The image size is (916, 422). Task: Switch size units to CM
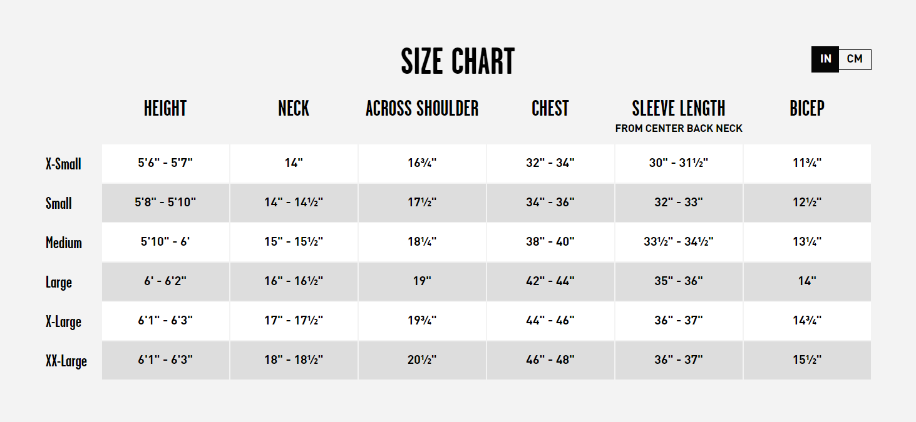[x=855, y=59]
